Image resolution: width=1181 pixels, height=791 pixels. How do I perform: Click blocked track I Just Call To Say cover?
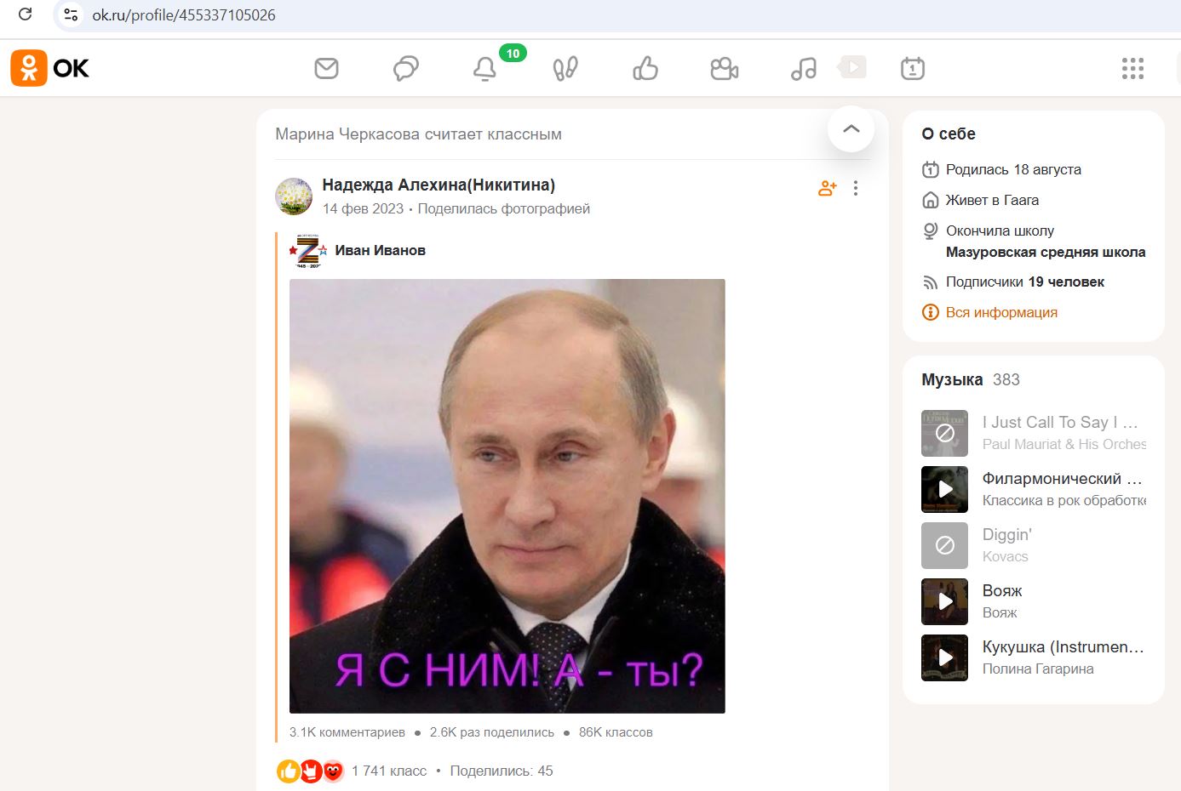tap(945, 433)
